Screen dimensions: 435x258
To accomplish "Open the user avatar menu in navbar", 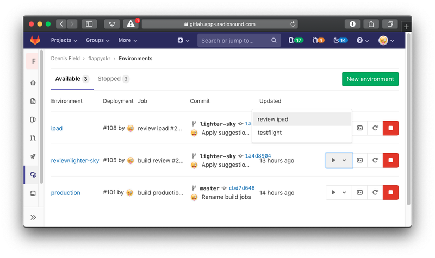I will [386, 40].
